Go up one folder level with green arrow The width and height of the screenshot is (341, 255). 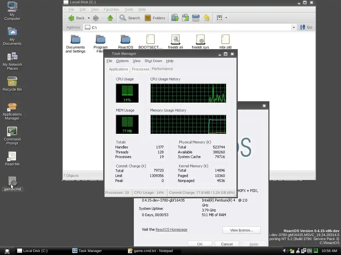tap(110, 18)
